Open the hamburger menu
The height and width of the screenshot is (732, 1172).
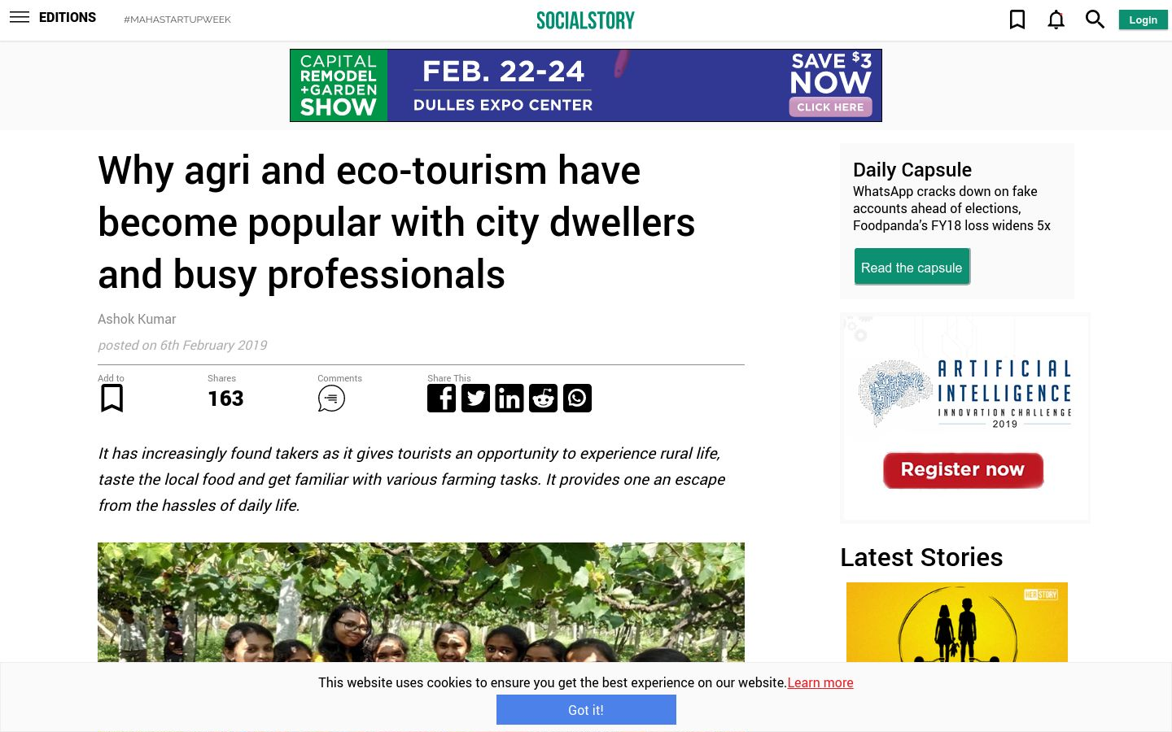point(20,17)
